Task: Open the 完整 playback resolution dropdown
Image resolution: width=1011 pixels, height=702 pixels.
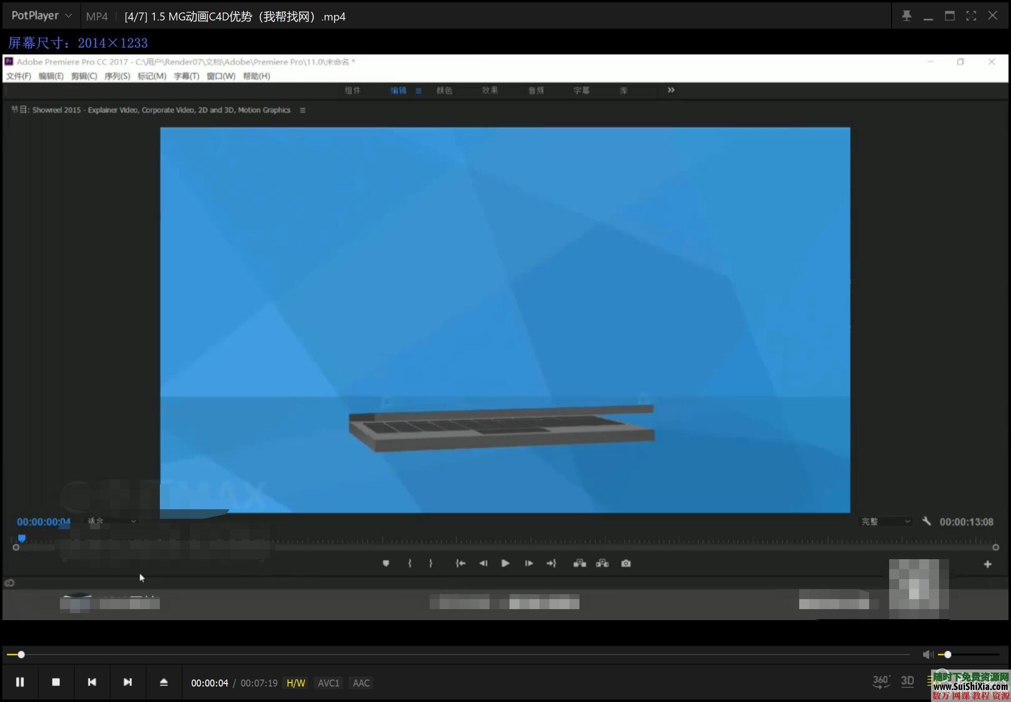Action: tap(886, 521)
